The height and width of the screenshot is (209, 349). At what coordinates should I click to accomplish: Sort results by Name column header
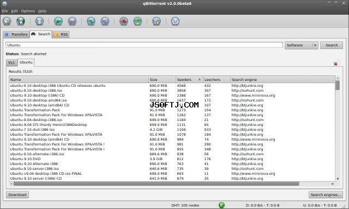coord(79,79)
